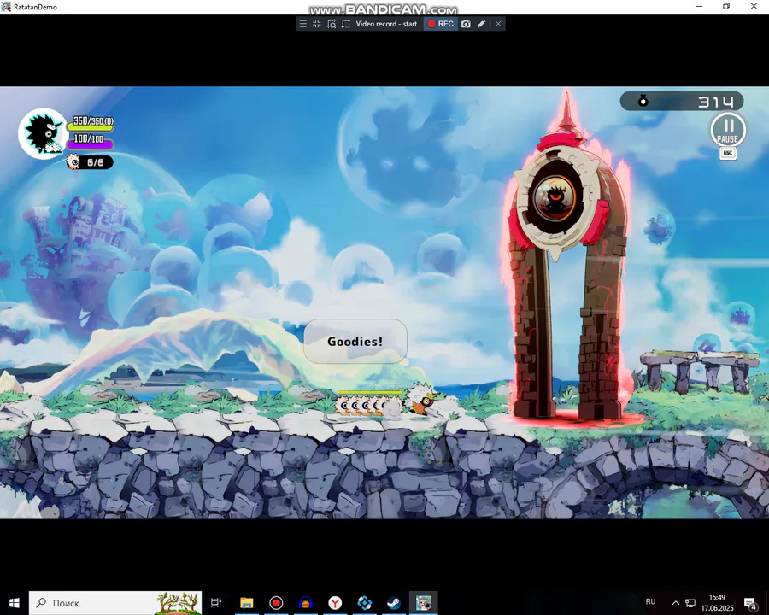Click the Bandicam collapse-toolbar arrows icon

[x=317, y=24]
